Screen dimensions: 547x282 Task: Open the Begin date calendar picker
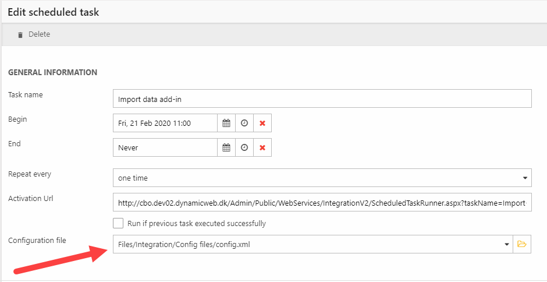226,124
